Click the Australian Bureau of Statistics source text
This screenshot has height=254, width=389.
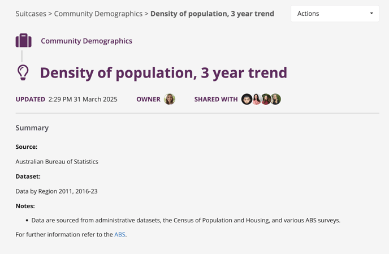pos(57,161)
